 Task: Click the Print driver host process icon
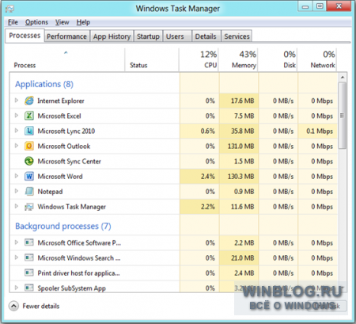tap(29, 273)
